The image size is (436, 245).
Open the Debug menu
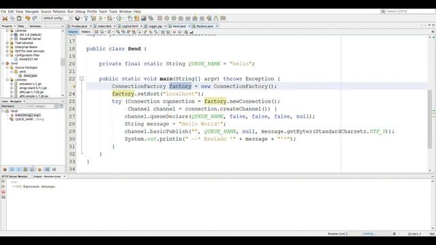tap(80, 12)
